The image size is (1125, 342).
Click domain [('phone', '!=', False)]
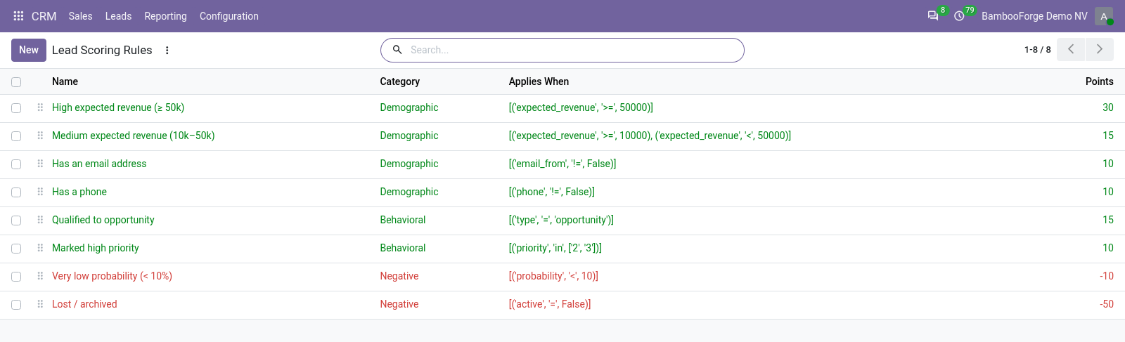point(552,192)
